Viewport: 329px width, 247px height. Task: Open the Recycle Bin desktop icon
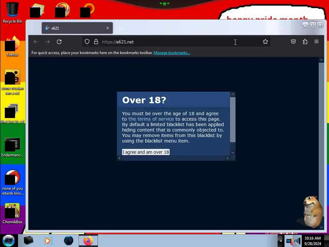[13, 12]
